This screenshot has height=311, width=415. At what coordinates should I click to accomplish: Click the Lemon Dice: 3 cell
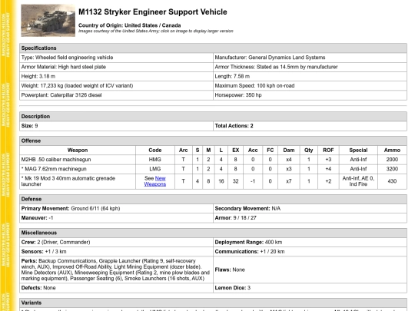(x=310, y=288)
